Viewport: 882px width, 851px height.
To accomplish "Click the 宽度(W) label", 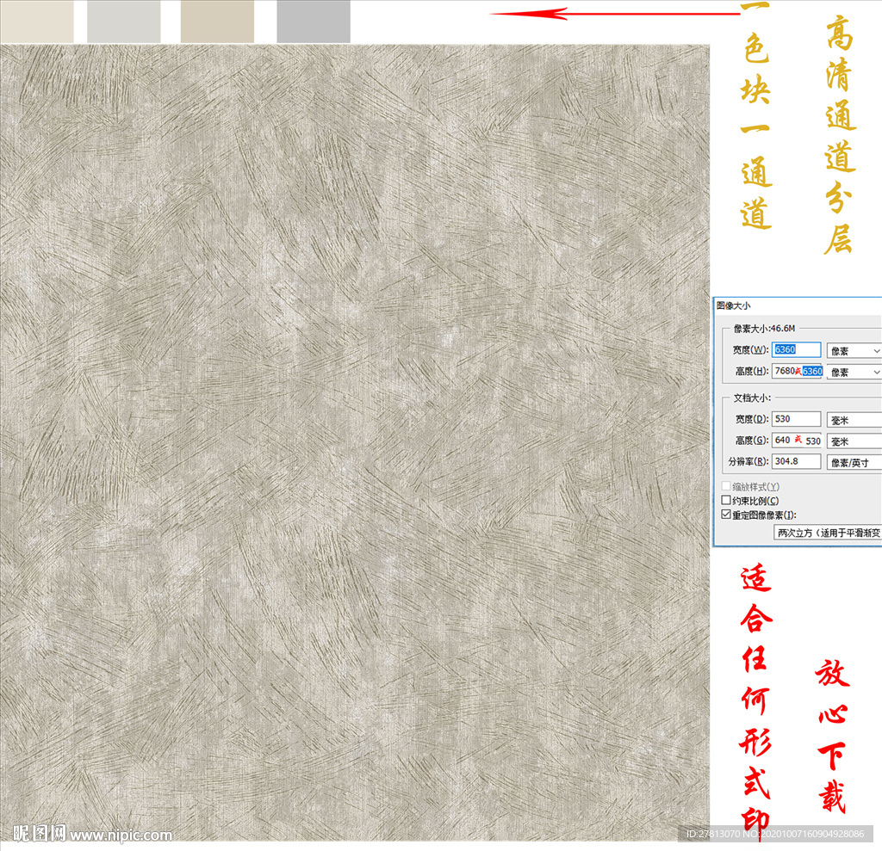I will tap(750, 349).
